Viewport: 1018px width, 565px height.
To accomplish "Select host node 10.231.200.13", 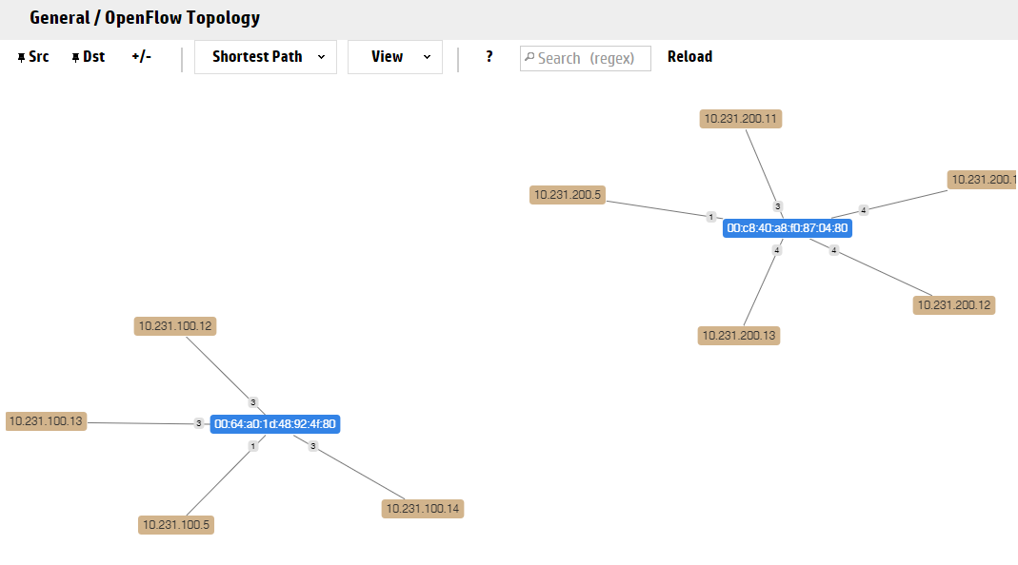I will pyautogui.click(x=739, y=336).
